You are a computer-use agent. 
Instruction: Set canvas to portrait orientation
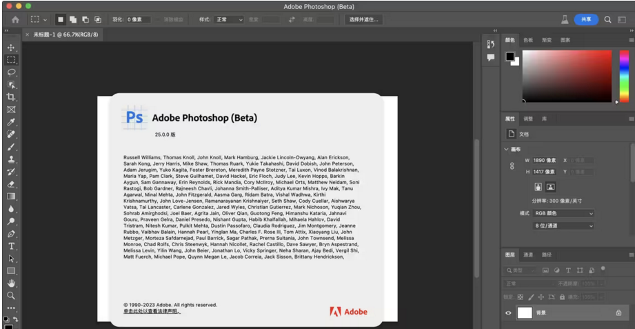click(x=538, y=187)
